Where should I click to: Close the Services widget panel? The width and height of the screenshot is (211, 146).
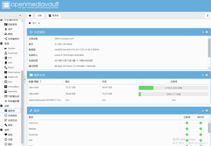coord(207,111)
